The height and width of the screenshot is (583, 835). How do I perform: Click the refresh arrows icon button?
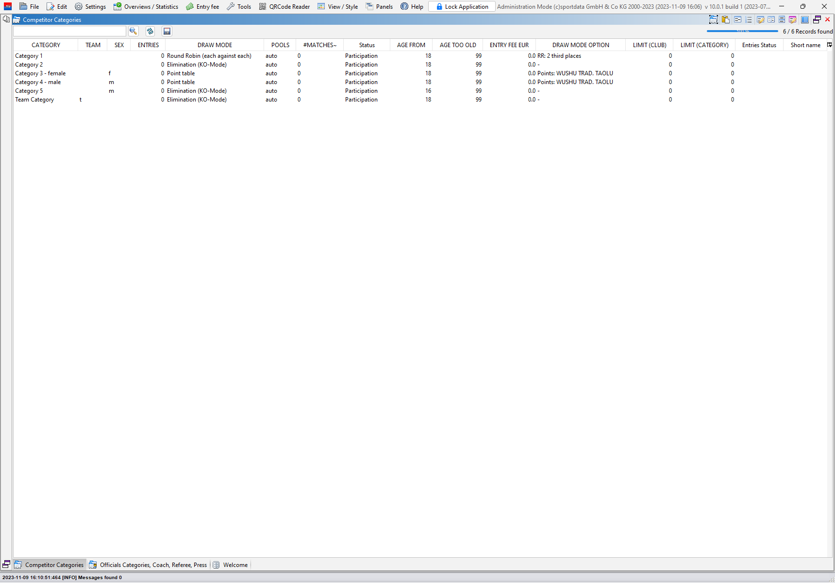(x=150, y=31)
